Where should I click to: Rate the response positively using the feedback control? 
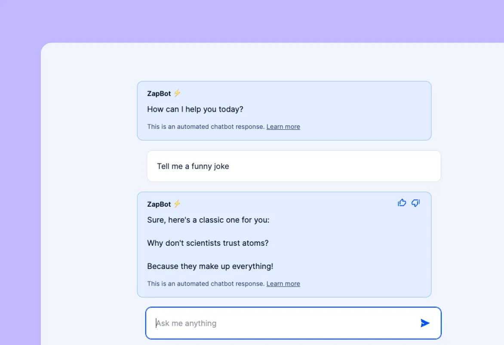[402, 202]
